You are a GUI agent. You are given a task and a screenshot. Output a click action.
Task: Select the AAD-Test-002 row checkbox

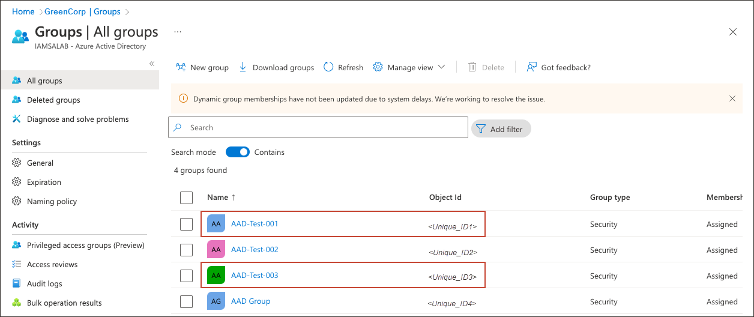point(187,250)
